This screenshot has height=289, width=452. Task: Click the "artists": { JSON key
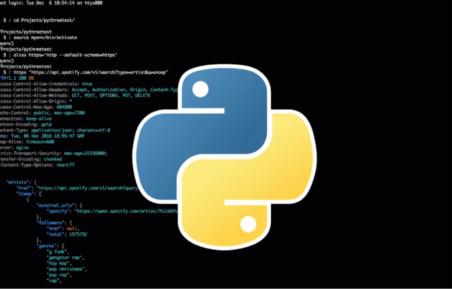click(x=21, y=182)
